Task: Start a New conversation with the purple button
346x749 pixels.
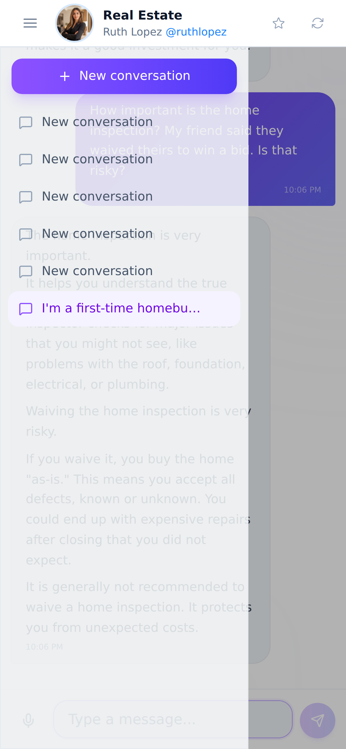Action: pos(124,76)
